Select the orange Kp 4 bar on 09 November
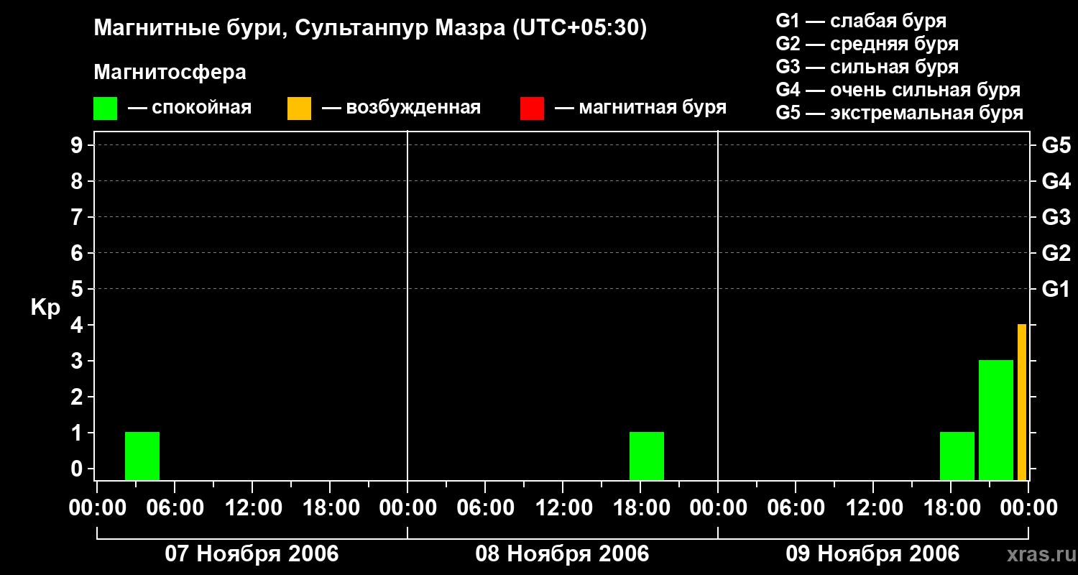This screenshot has width=1078, height=575. tap(1022, 402)
